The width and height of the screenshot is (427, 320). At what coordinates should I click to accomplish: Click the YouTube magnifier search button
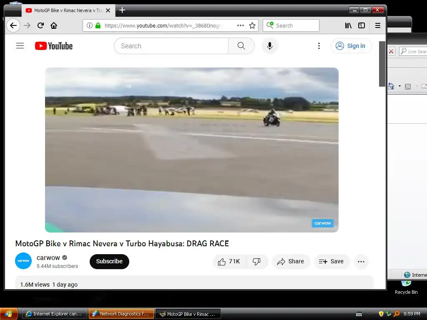pyautogui.click(x=241, y=46)
